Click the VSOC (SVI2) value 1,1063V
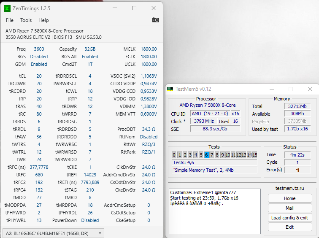This screenshot has height=238, width=319. point(149,76)
